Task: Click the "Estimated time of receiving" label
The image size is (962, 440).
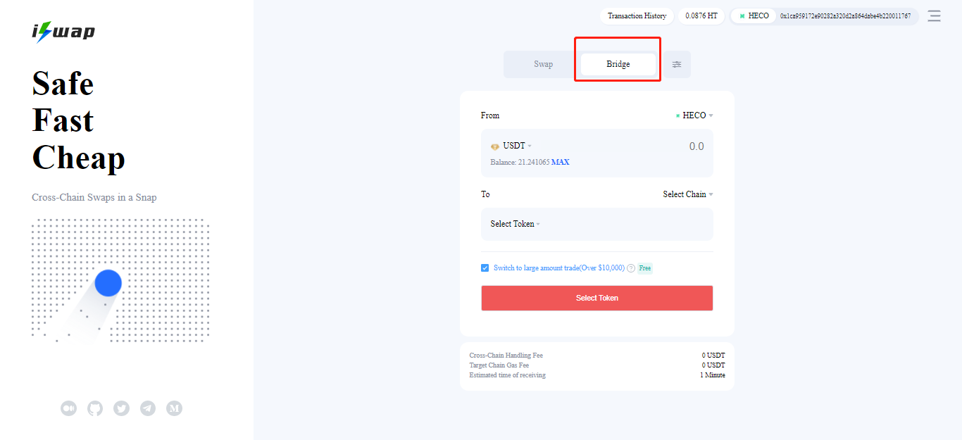Action: coord(508,375)
